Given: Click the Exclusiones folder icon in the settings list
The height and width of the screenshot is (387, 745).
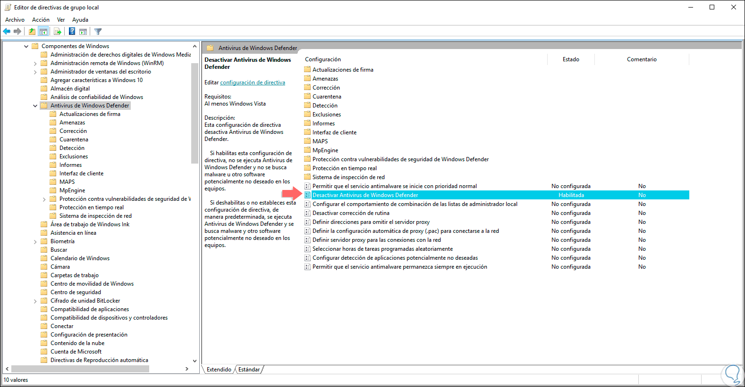Looking at the screenshot, I should click(307, 114).
